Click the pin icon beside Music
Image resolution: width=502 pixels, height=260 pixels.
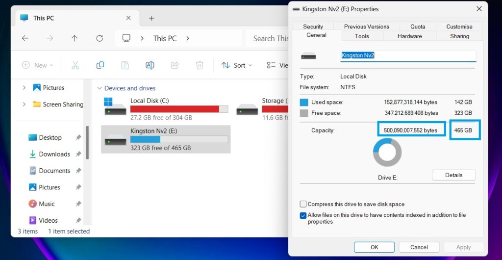[x=78, y=204]
